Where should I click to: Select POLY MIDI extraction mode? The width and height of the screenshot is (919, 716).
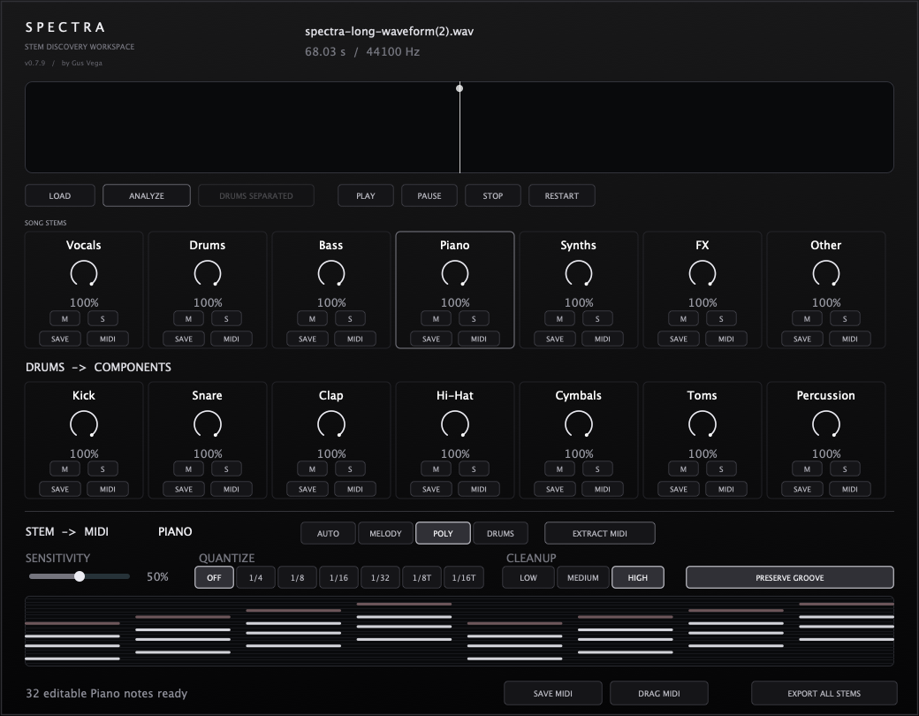tap(443, 533)
